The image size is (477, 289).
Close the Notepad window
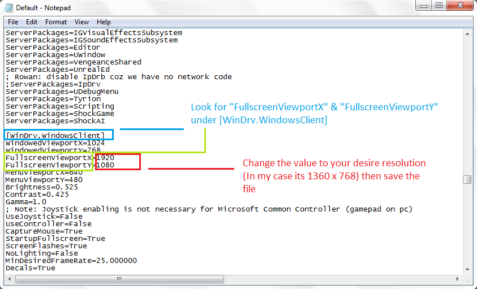[x=460, y=6]
